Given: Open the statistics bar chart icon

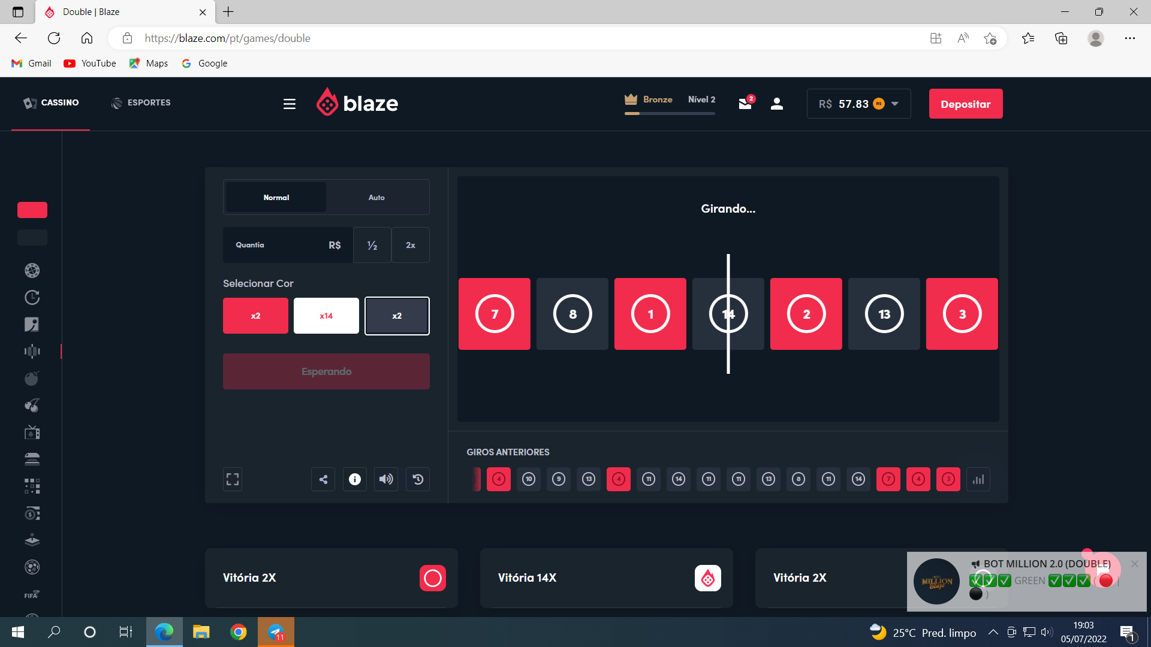Looking at the screenshot, I should pyautogui.click(x=978, y=479).
